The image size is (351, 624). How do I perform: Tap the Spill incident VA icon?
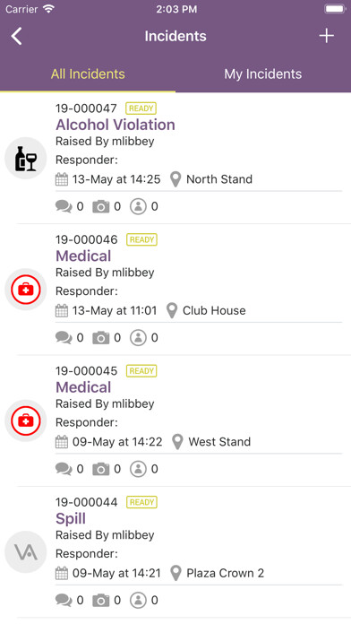(x=26, y=552)
